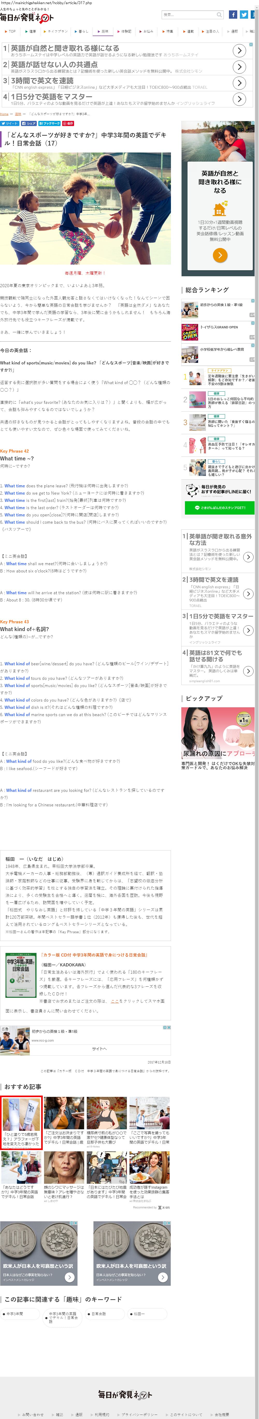Click thumbnail of ranking 4 高血圧予防

pos(197,445)
